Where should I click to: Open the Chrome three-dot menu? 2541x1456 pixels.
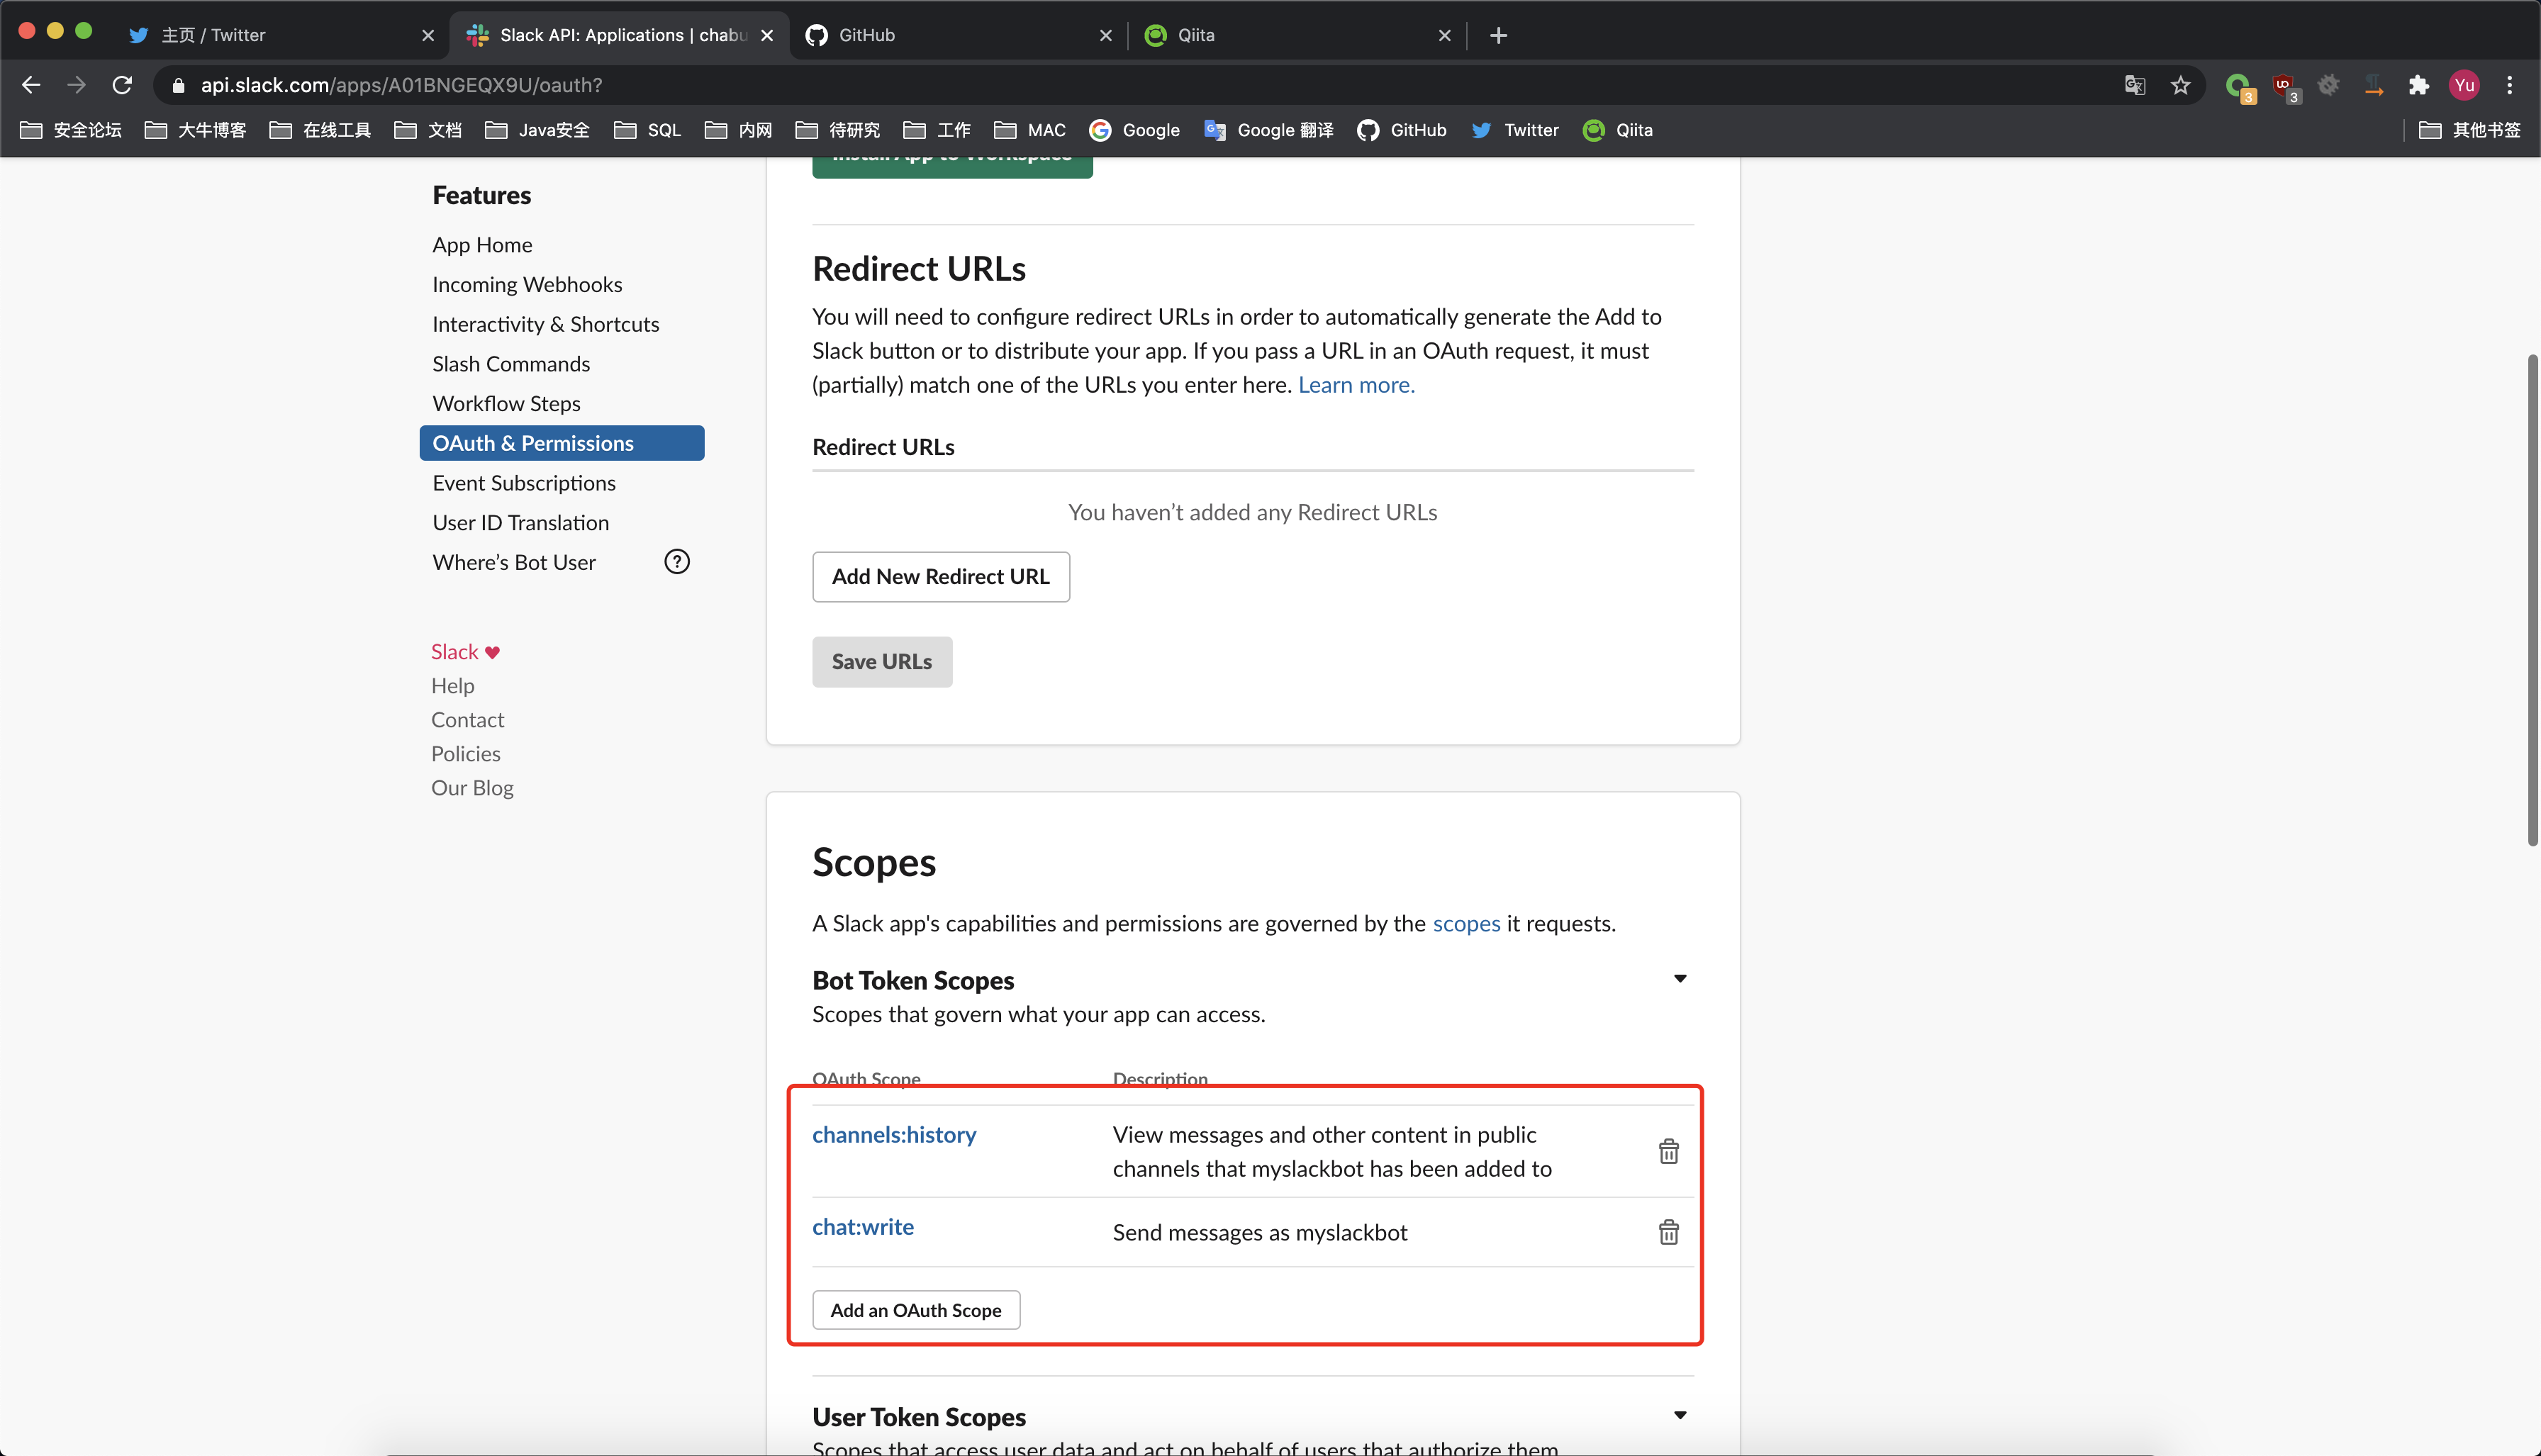click(x=2509, y=85)
